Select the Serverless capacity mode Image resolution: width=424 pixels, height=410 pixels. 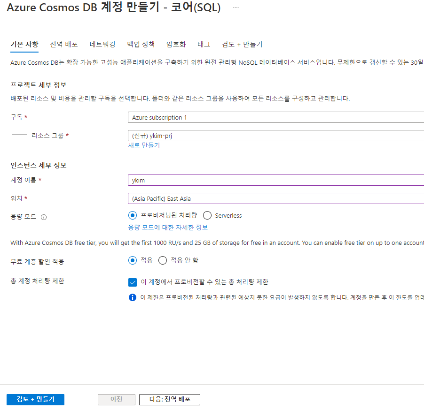[207, 215]
